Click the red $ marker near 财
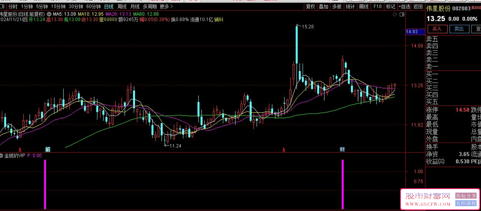This screenshot has height=211, width=481. click(x=284, y=150)
